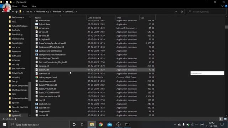Select the bcd.dll file name
The image size is (228, 128).
point(42,100)
